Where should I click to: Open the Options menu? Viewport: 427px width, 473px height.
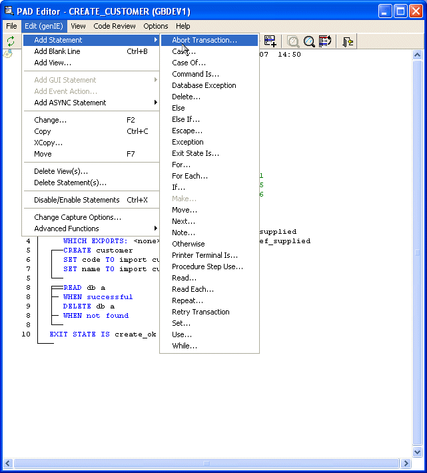pos(155,26)
